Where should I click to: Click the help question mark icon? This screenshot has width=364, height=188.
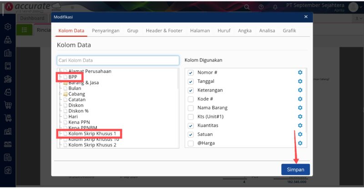click(261, 7)
